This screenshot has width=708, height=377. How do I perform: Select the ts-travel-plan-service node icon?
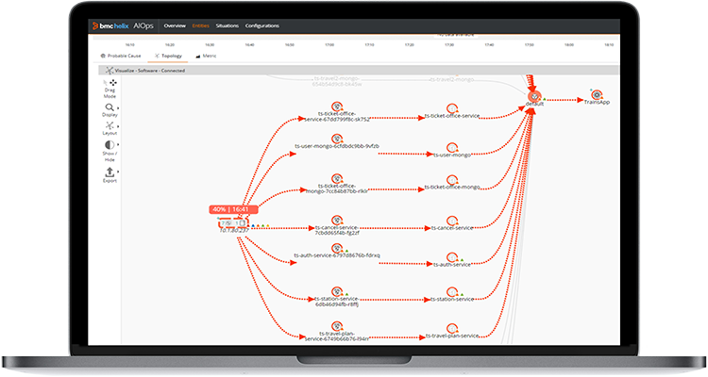click(x=452, y=329)
